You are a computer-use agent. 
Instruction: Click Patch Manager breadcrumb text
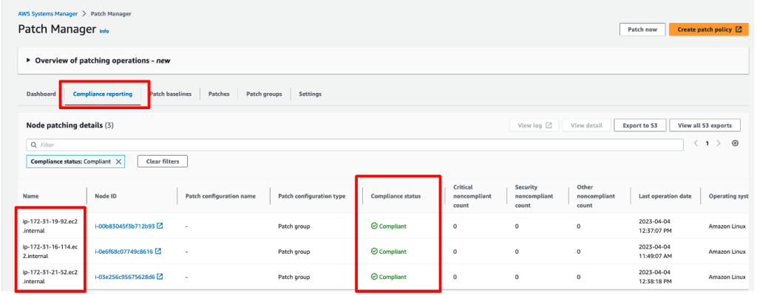pyautogui.click(x=111, y=13)
